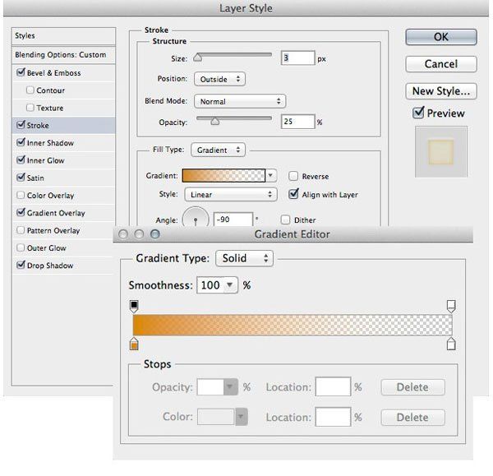Click the Stops Color swatch
Screen dimensions: 493x476
coord(216,417)
